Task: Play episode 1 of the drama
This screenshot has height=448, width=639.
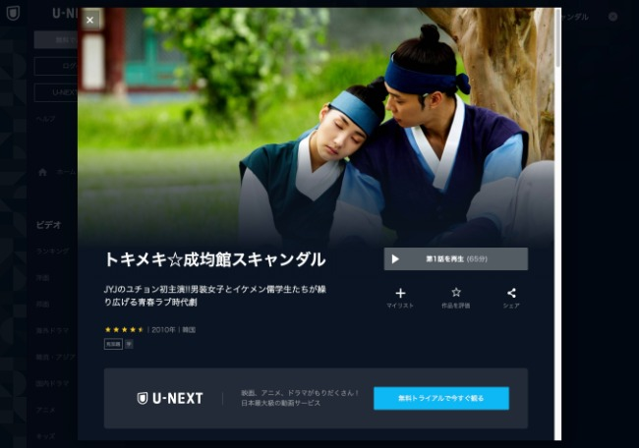Action: [x=455, y=259]
